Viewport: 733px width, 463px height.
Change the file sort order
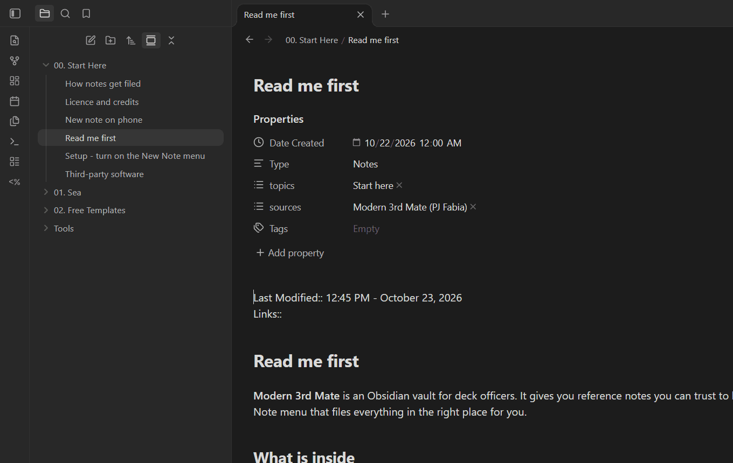[130, 40]
